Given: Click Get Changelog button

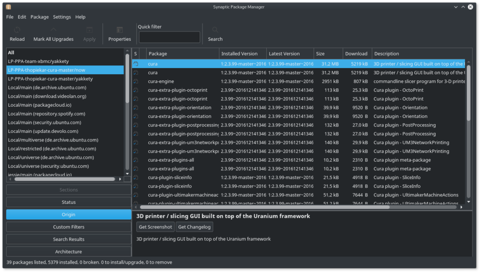Looking at the screenshot, I should 194,227.
